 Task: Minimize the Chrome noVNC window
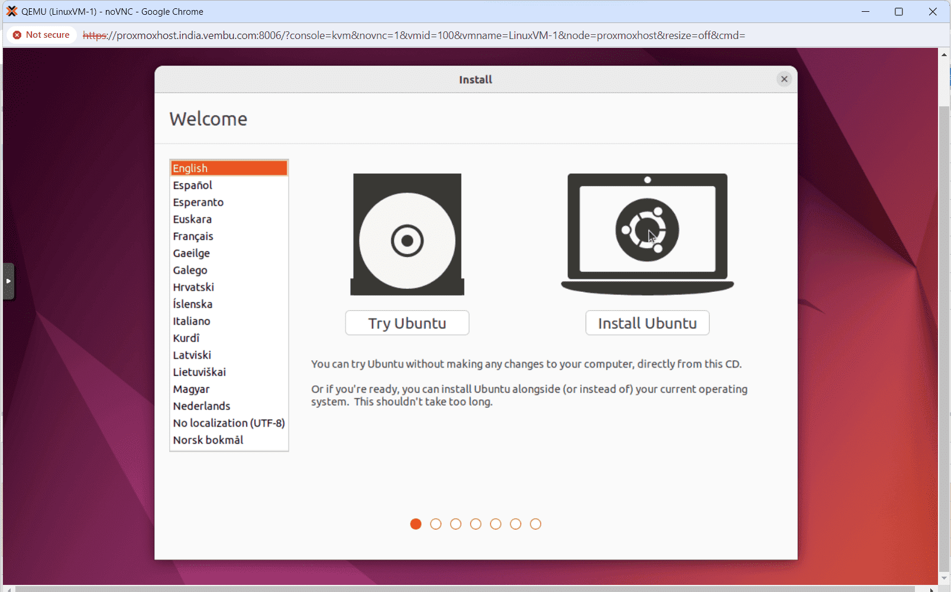(865, 11)
